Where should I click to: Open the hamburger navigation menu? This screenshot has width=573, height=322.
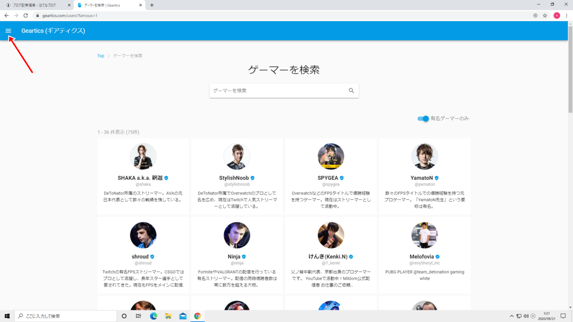8,31
